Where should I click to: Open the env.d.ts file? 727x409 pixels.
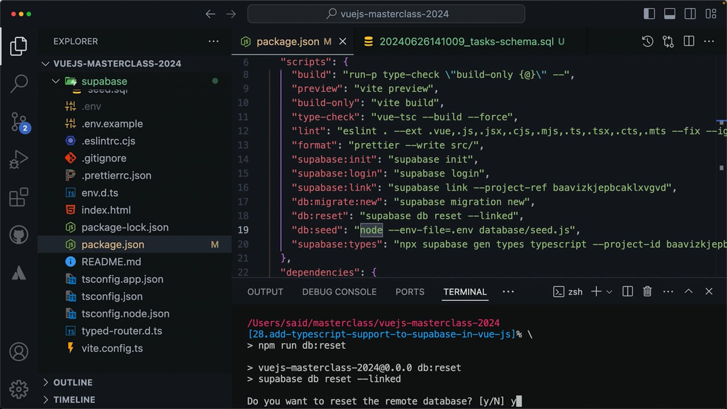tap(135, 193)
